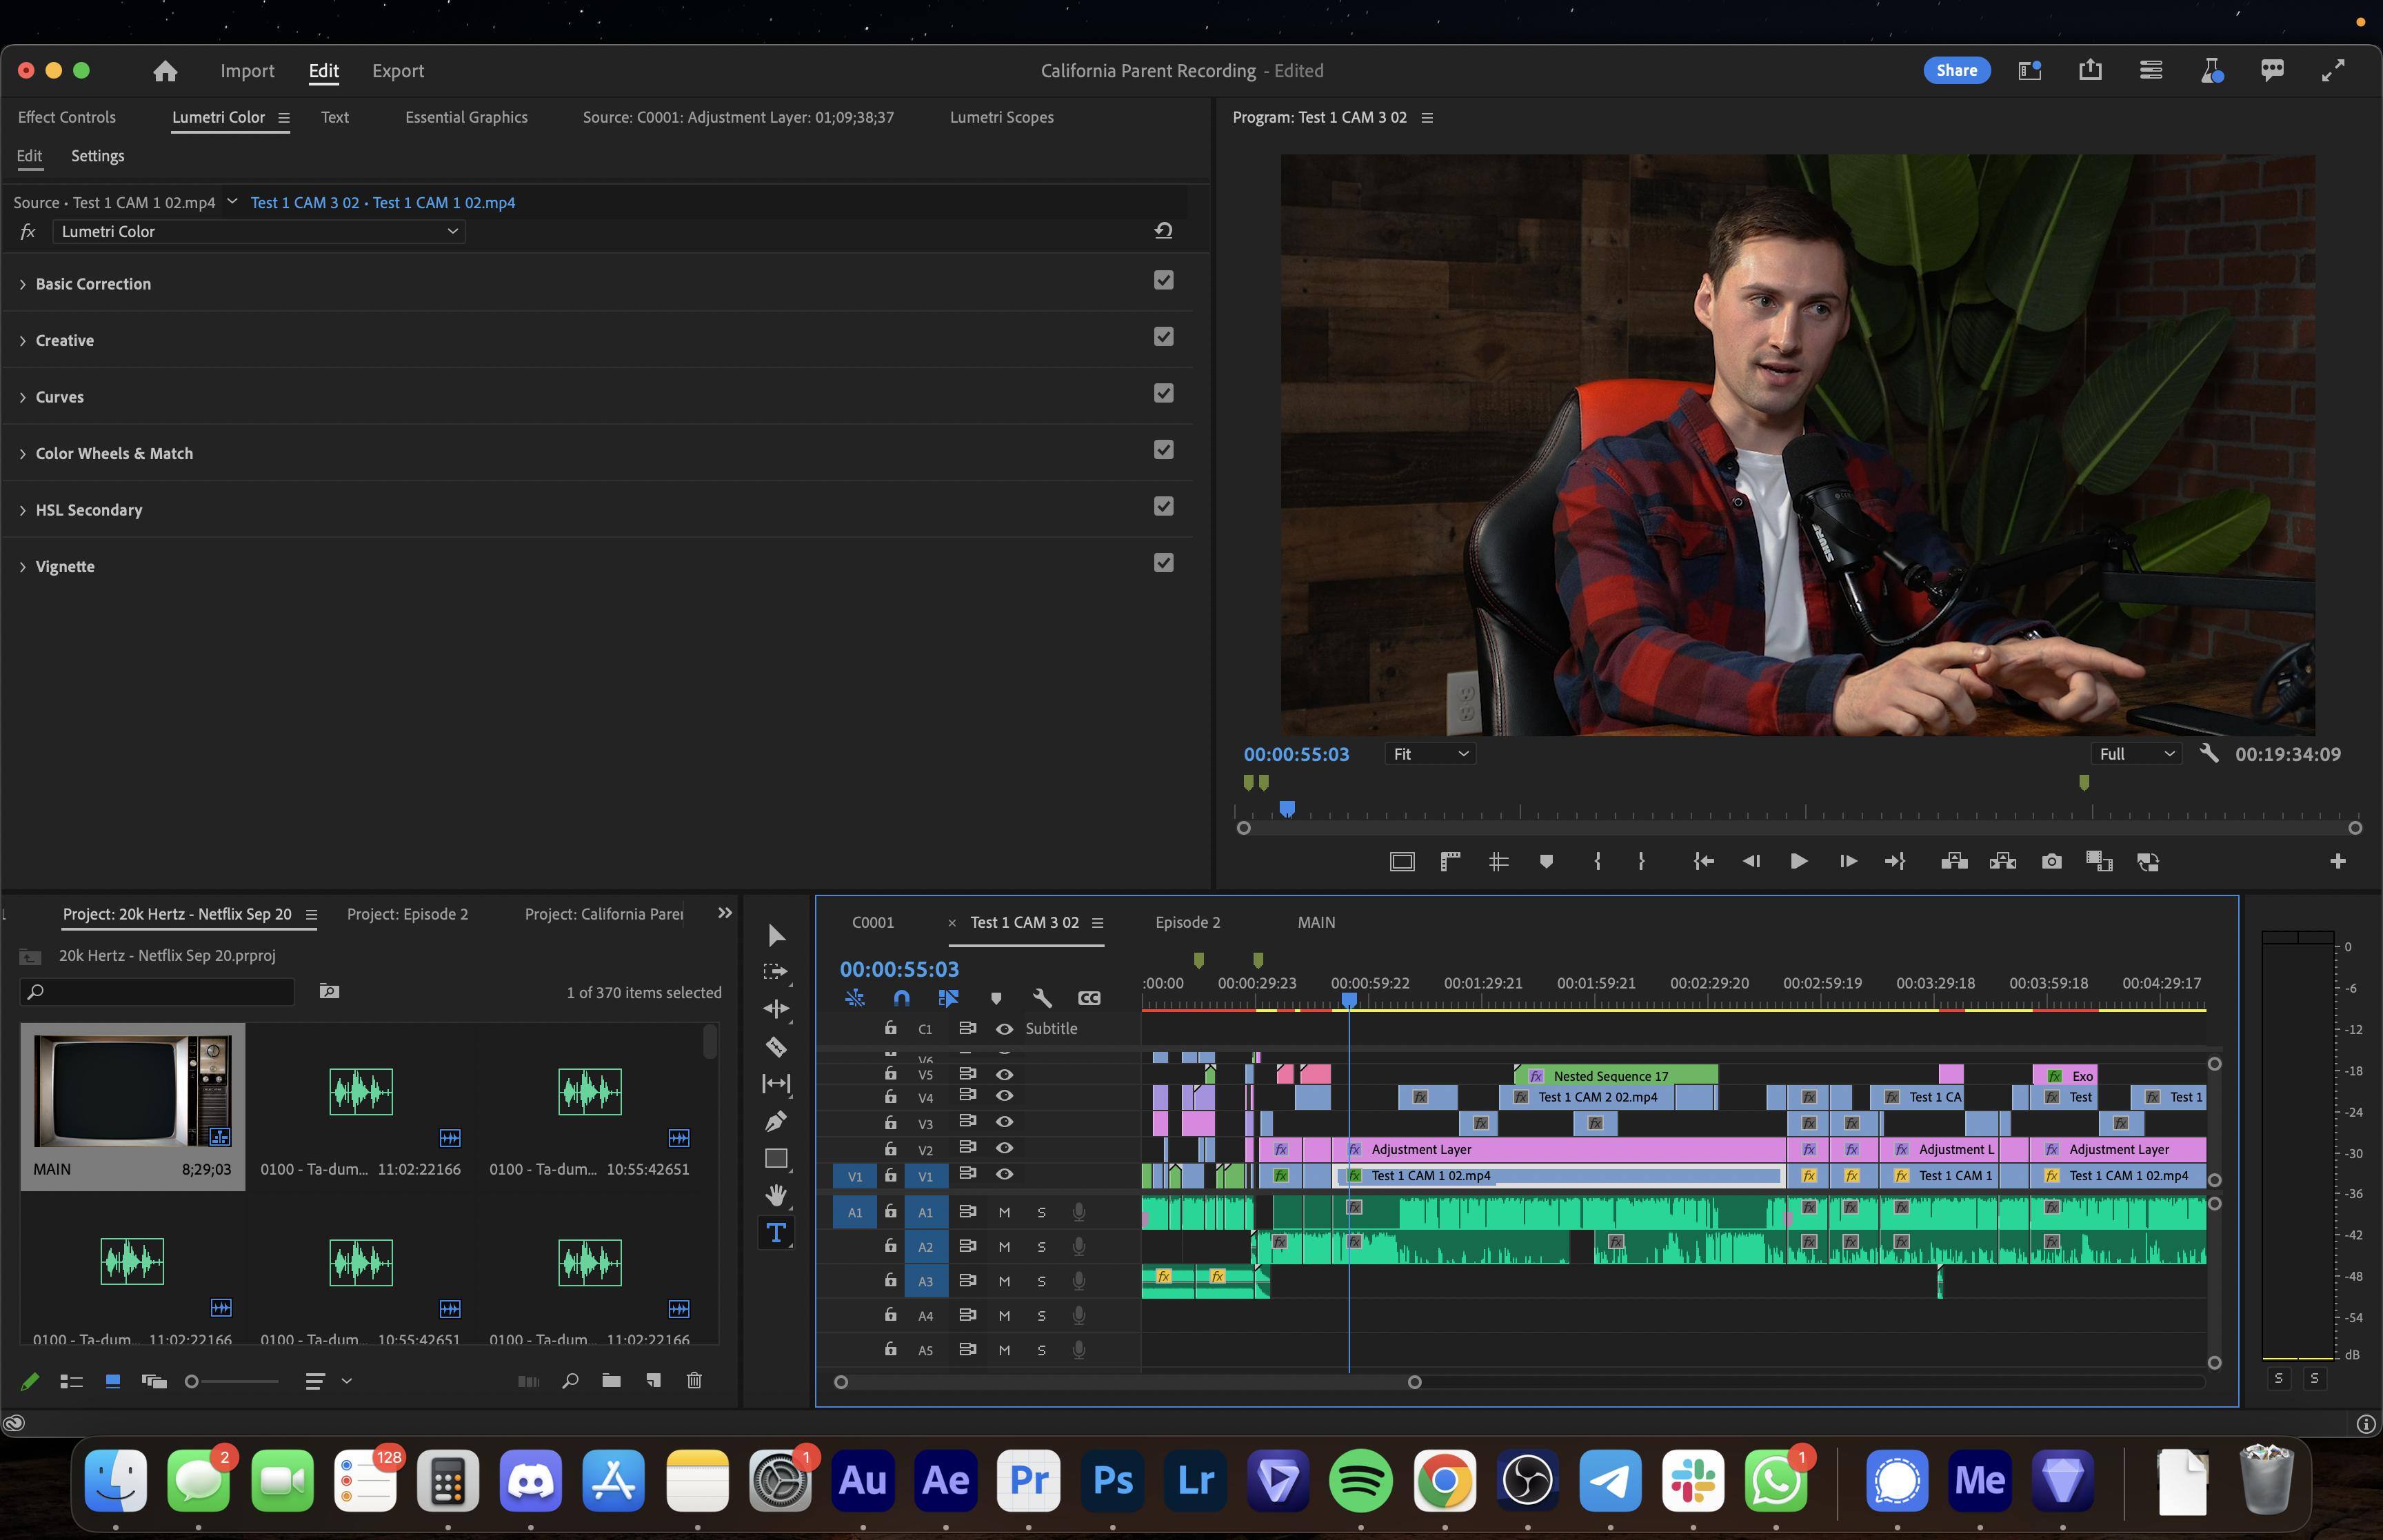Select the Razor tool

coord(776,1047)
